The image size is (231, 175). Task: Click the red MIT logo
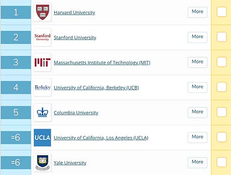tap(43, 62)
